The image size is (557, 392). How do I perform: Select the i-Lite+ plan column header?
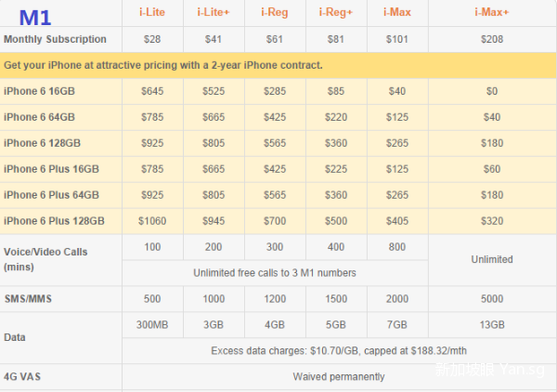pos(214,13)
